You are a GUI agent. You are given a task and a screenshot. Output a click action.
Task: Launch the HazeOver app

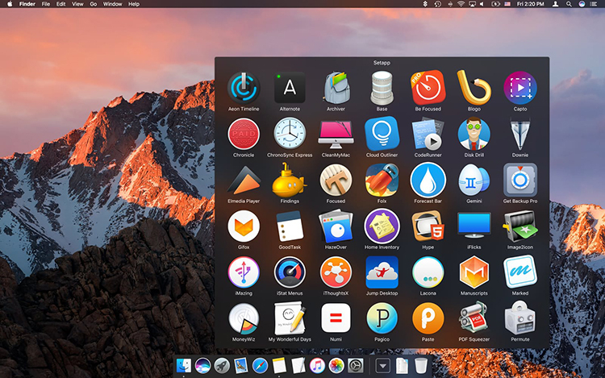click(x=336, y=226)
